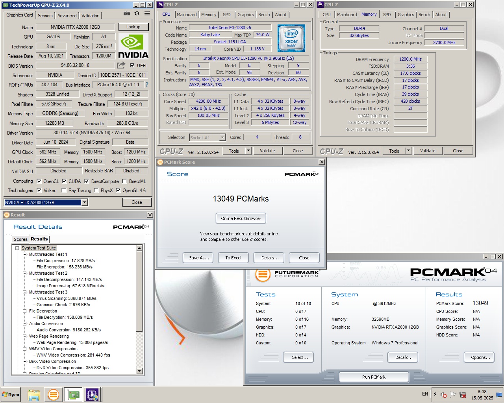Click Validate in the CPU-Z Memory window
Screen dimensions: 504x403
[428, 151]
